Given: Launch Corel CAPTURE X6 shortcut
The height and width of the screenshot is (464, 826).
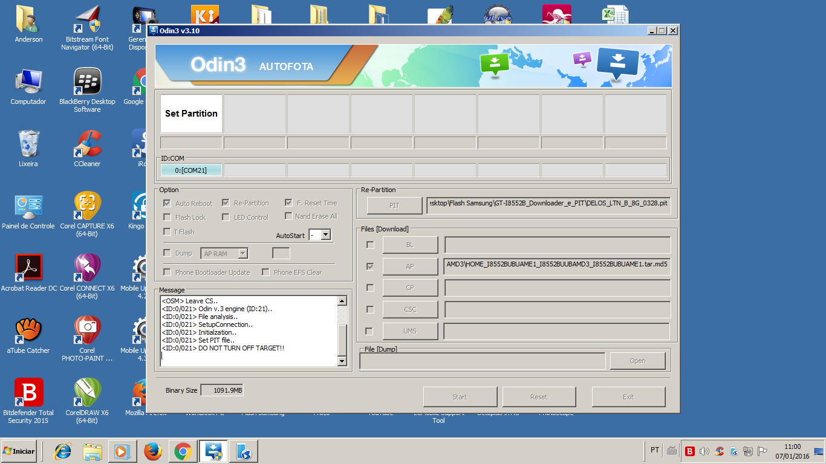Looking at the screenshot, I should pyautogui.click(x=87, y=214).
